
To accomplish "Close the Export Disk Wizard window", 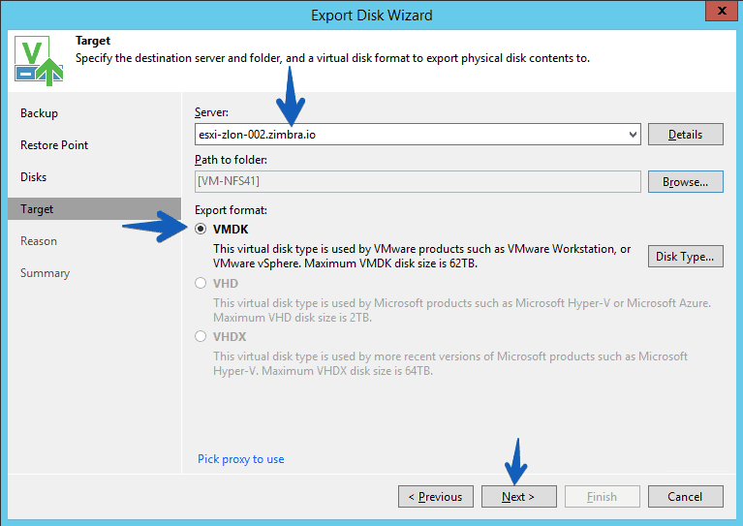I will 721,11.
